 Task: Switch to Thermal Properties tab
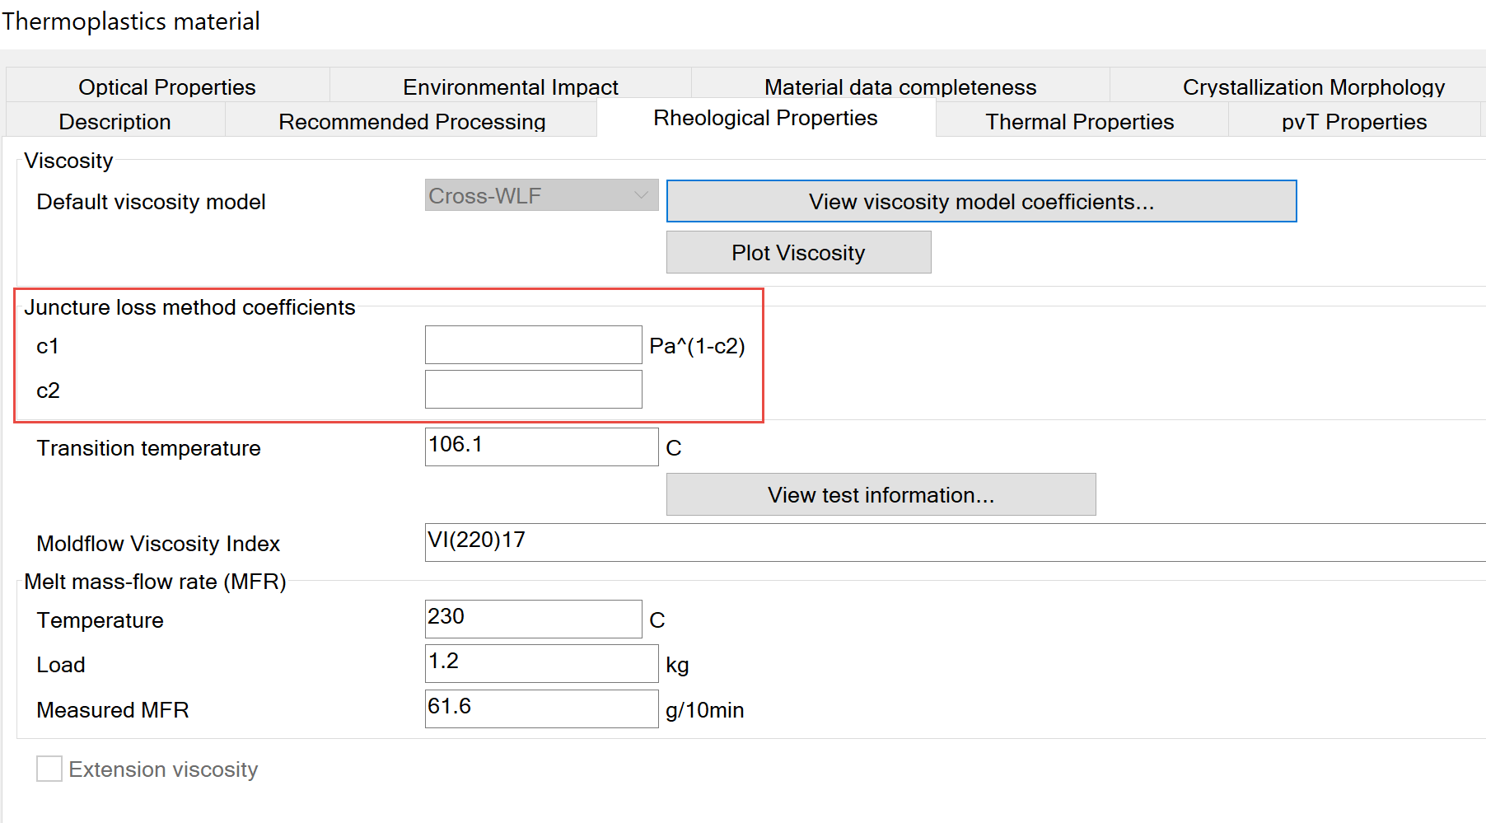(x=1079, y=121)
